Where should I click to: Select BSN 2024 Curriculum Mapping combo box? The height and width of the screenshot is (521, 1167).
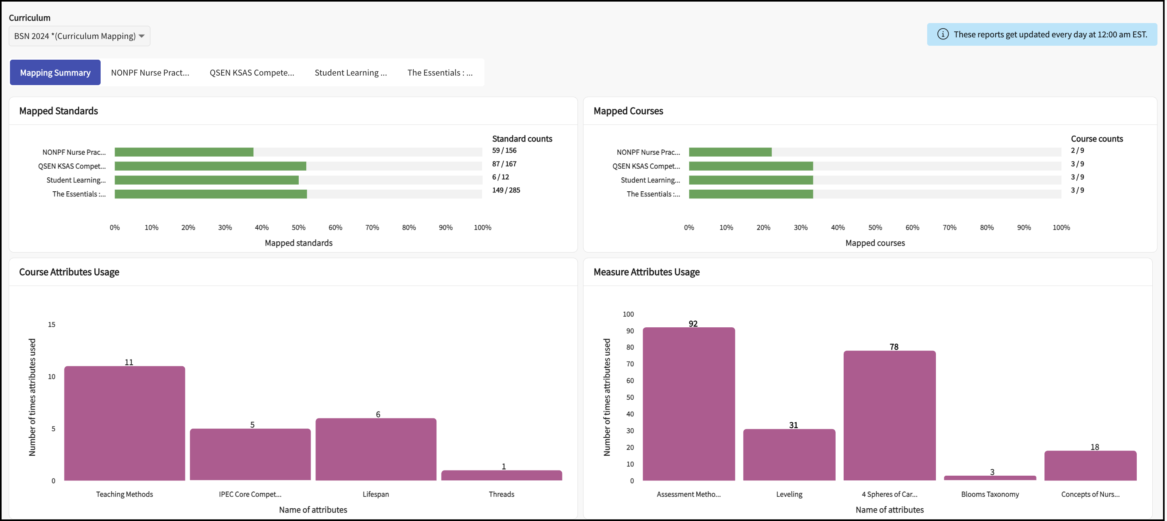[75, 36]
